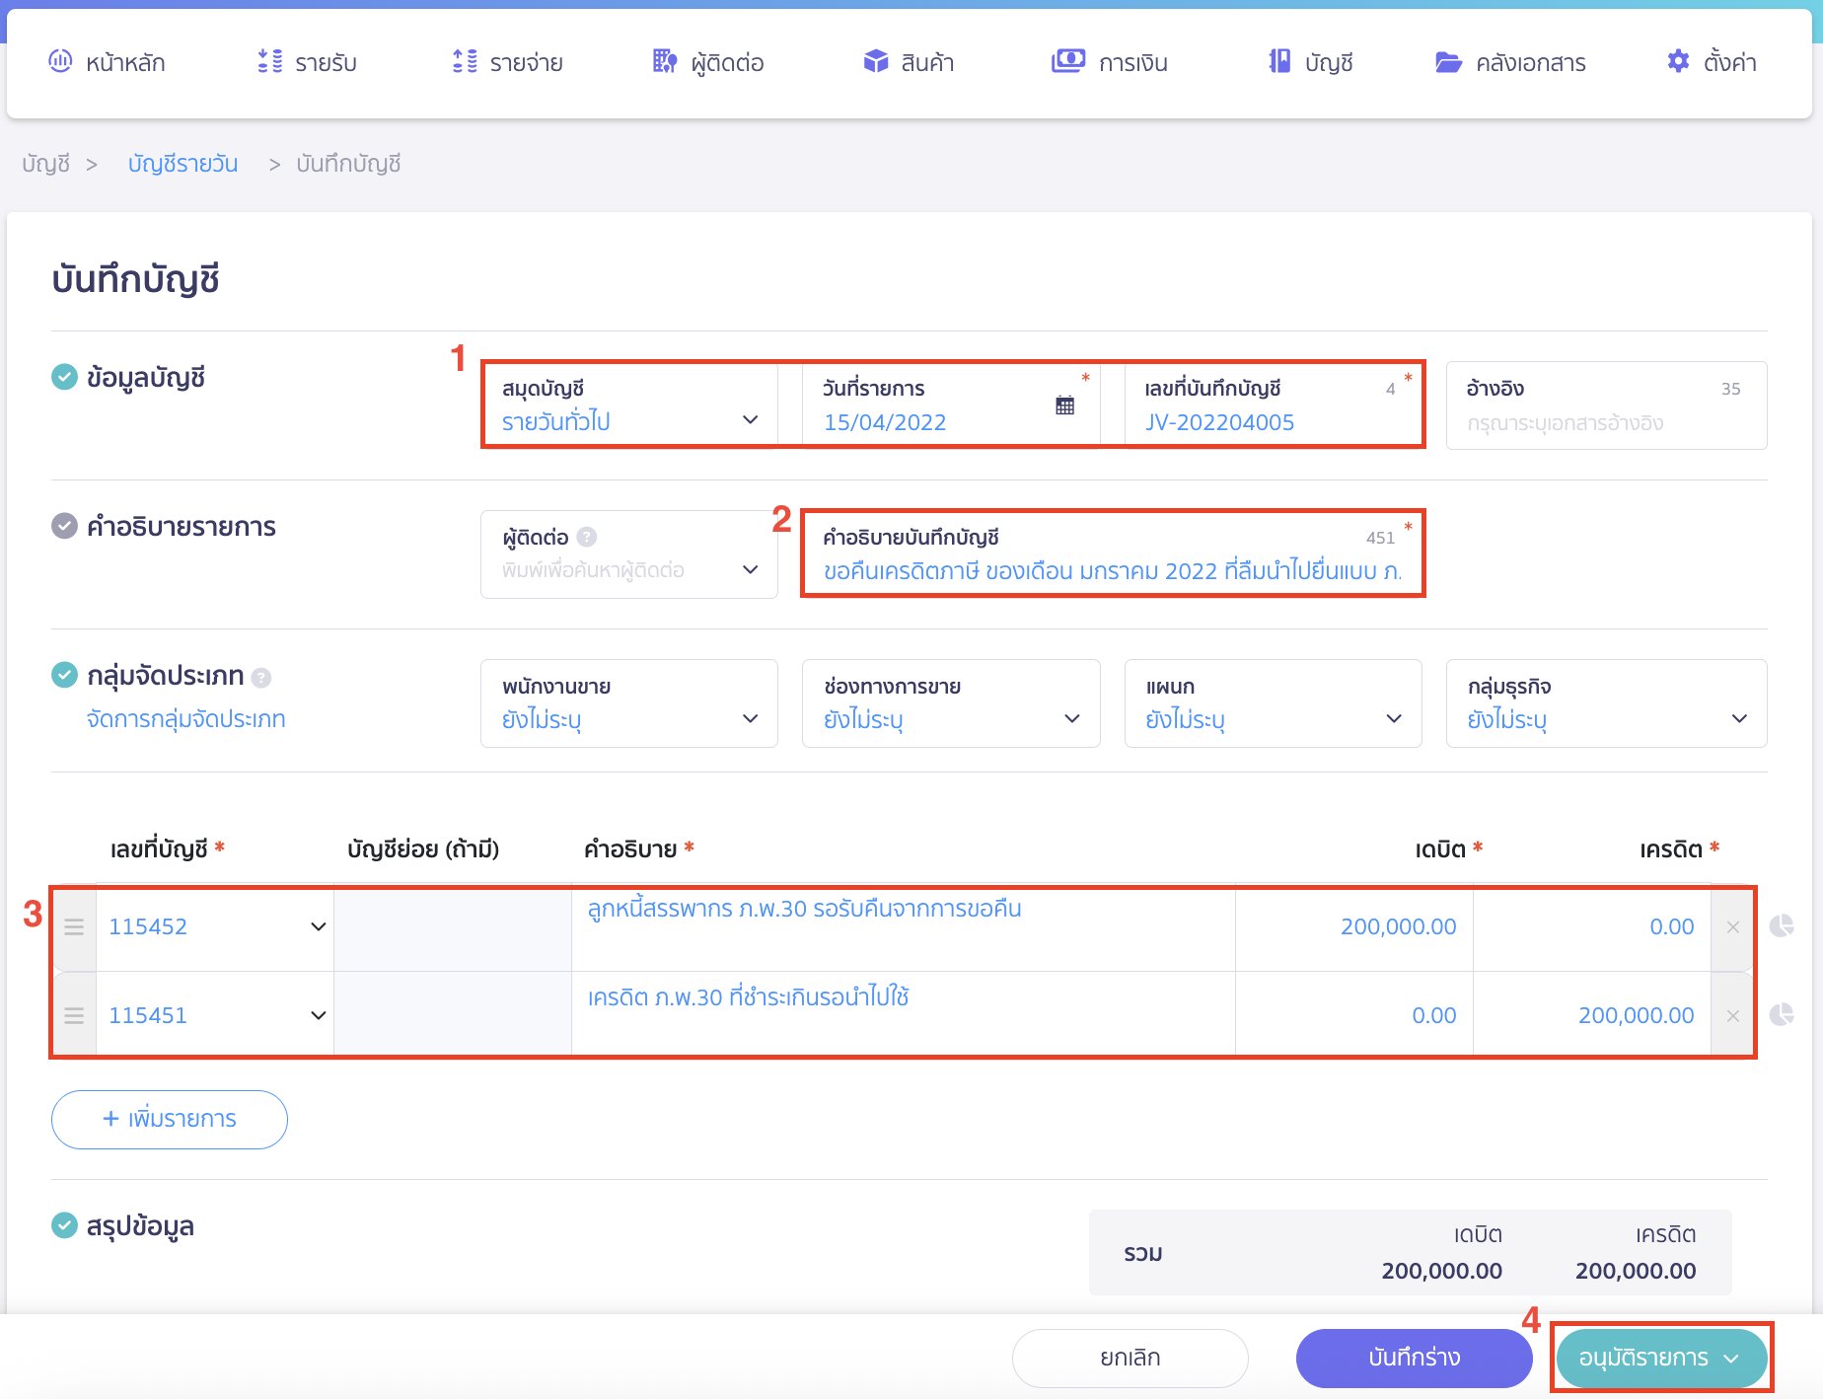Go to the คลังเอกสาร menu
This screenshot has width=1823, height=1399.
pos(1510,63)
